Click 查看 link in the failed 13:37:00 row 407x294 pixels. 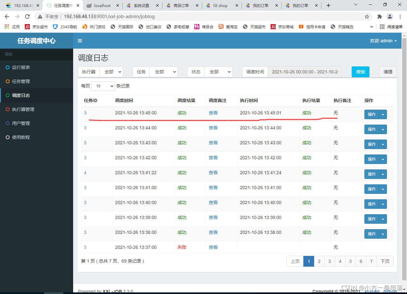click(213, 247)
